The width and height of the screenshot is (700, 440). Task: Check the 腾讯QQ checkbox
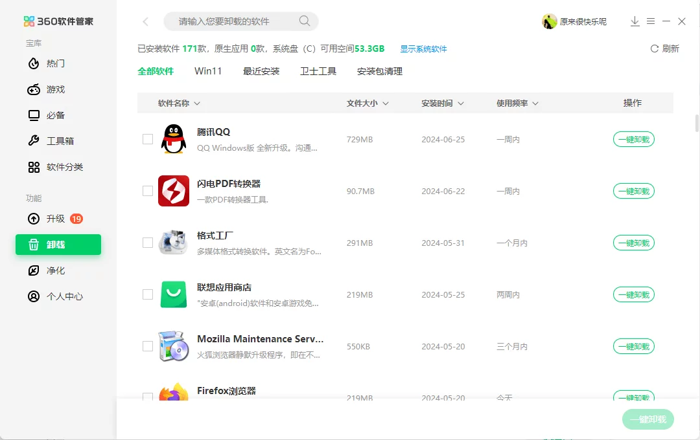point(148,139)
